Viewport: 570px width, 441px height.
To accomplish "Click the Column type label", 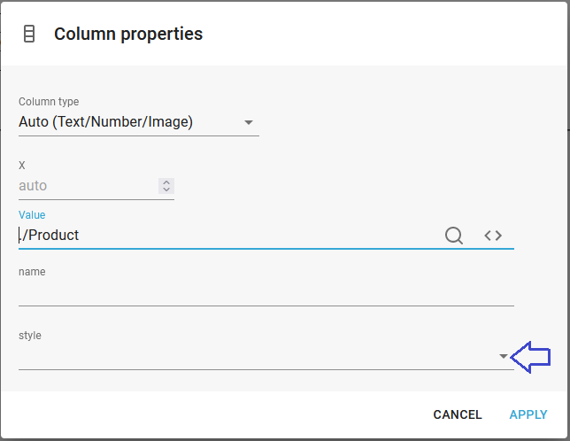I will coord(49,102).
